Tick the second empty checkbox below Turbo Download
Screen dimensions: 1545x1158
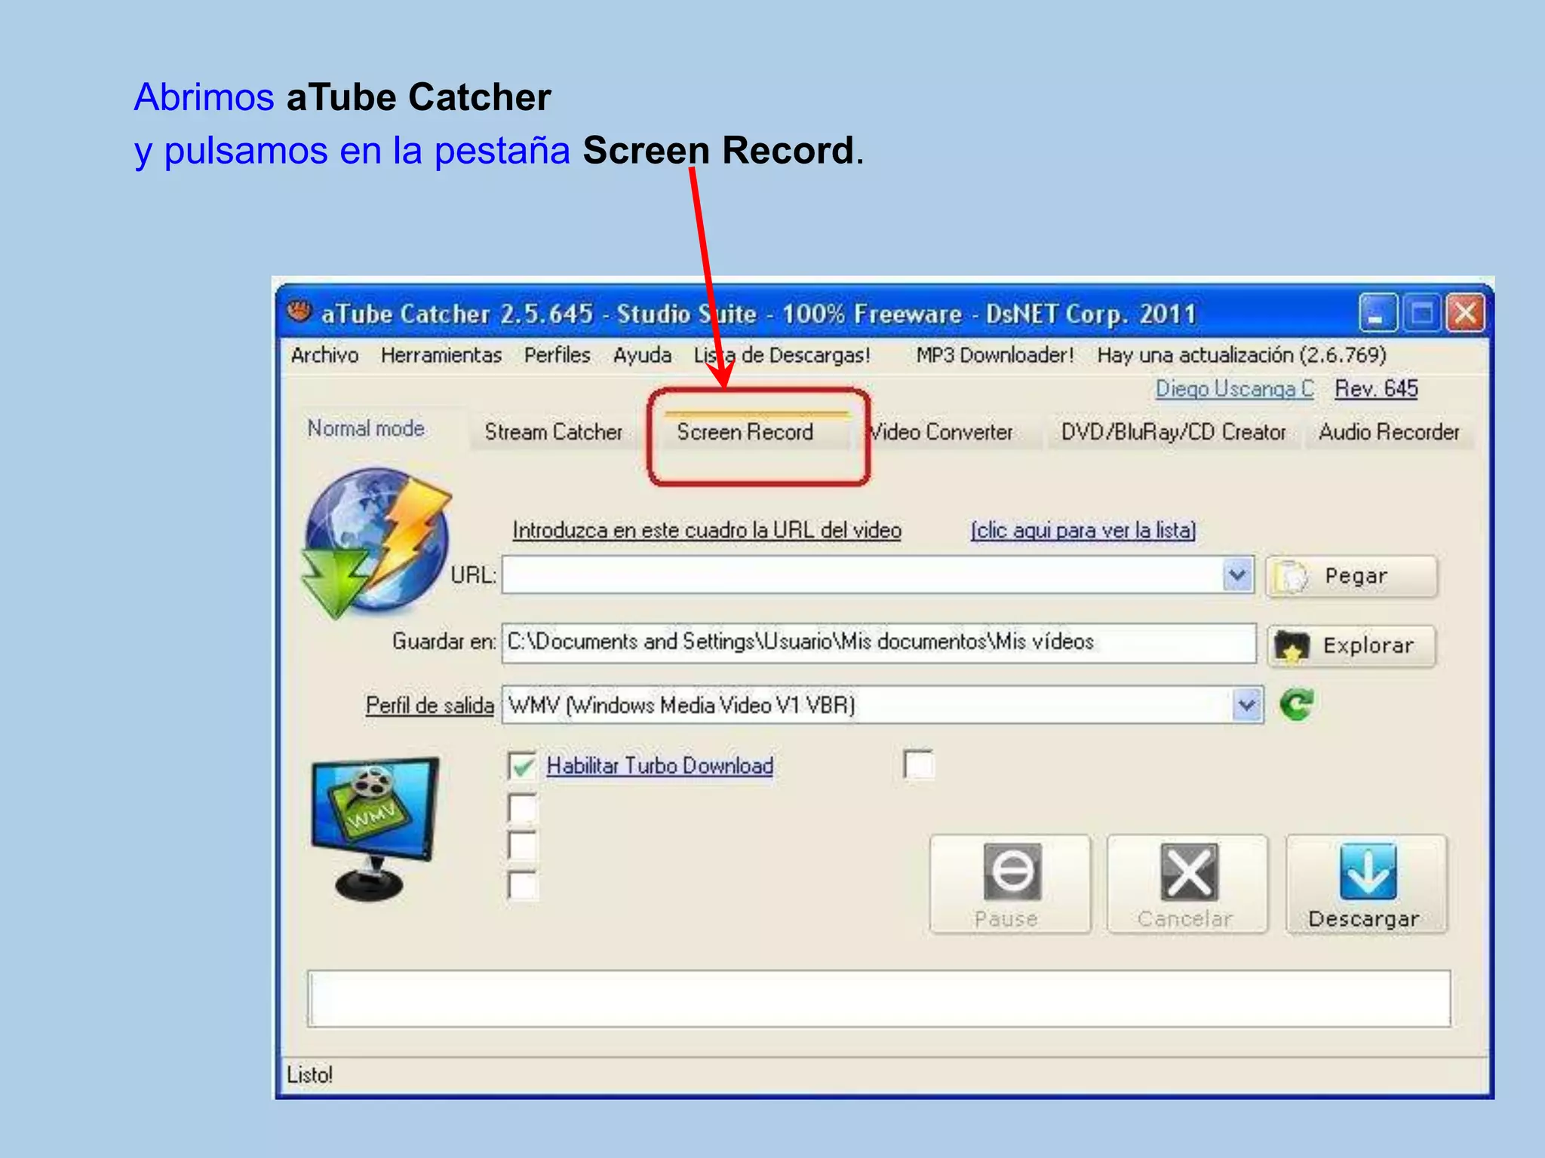pyautogui.click(x=523, y=846)
